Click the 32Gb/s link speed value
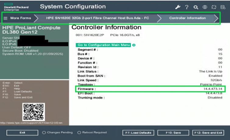Viewport: 230px width, 140px height. (x=216, y=80)
